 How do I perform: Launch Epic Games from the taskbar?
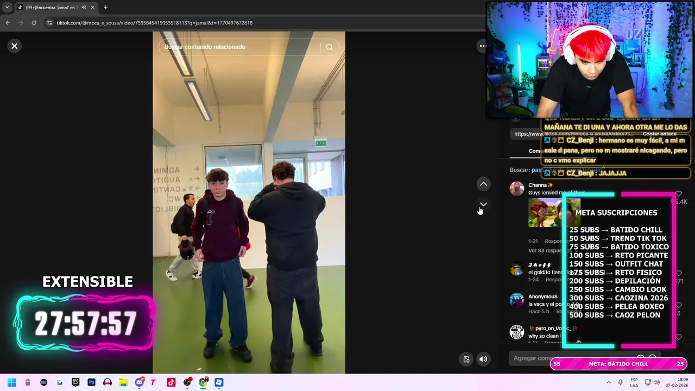tap(75, 382)
